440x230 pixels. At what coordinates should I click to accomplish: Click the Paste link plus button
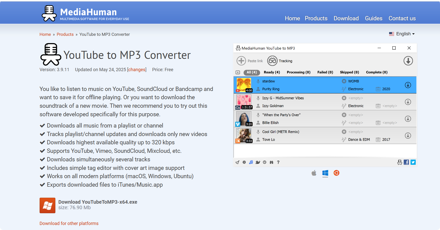tap(241, 61)
